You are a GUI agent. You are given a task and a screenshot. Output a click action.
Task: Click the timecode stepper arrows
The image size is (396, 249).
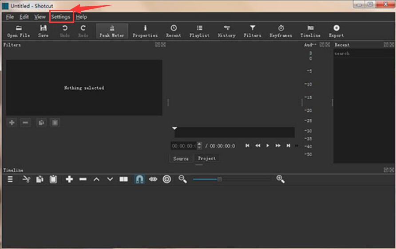coord(199,146)
